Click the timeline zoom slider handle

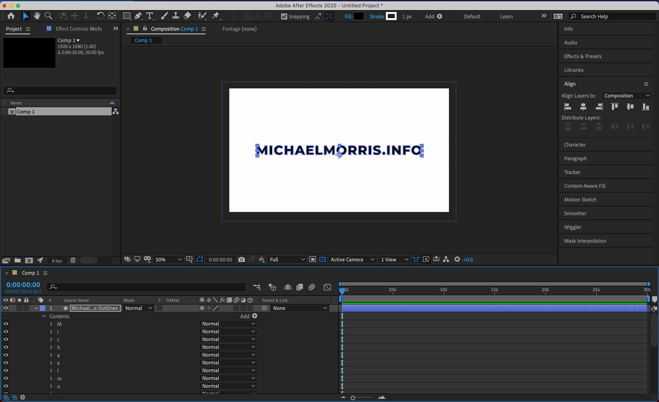[x=353, y=398]
